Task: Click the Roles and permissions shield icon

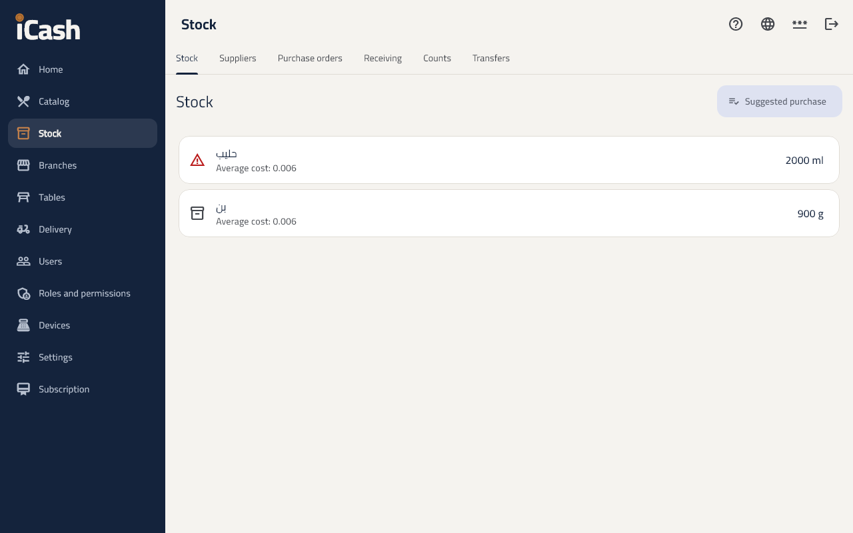Action: click(x=23, y=293)
